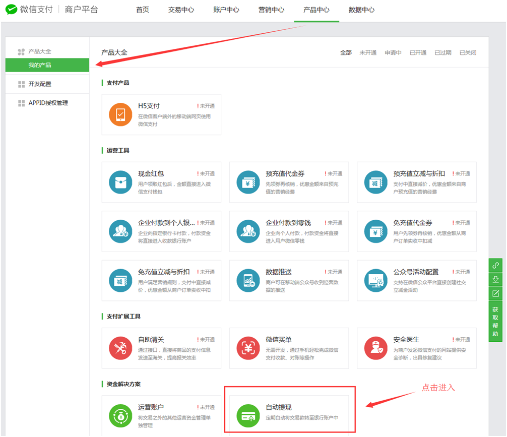The height and width of the screenshot is (437, 507).
Task: Open the 微信买单 product title
Action: coord(279,340)
